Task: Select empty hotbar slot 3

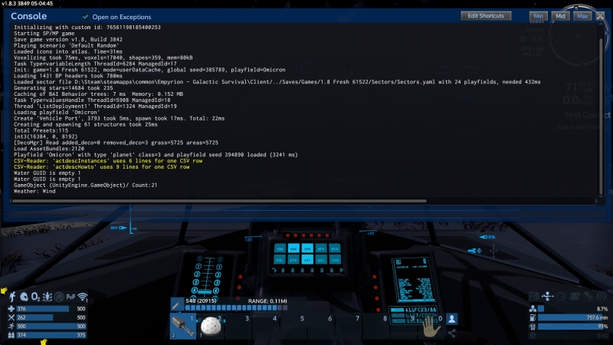Action: point(238,326)
